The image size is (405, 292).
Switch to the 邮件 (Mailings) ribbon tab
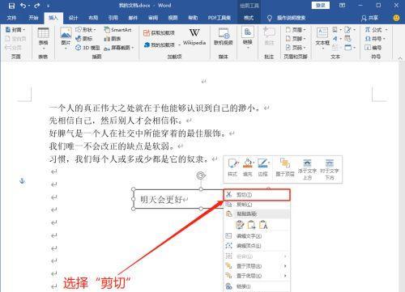(133, 18)
